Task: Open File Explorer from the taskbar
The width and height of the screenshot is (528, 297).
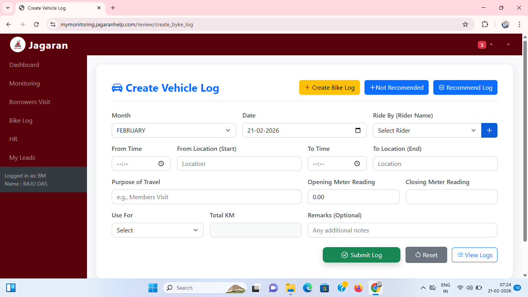Action: click(290, 288)
